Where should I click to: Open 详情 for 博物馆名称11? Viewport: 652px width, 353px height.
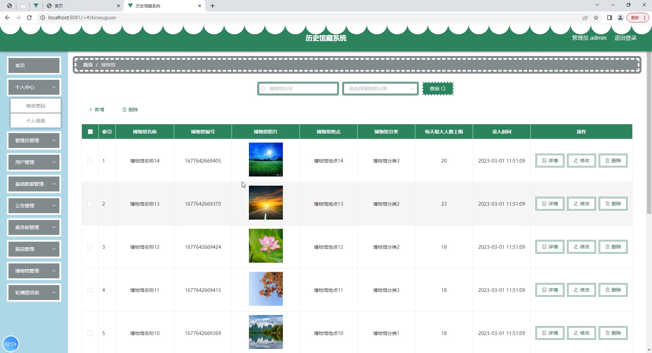(550, 290)
